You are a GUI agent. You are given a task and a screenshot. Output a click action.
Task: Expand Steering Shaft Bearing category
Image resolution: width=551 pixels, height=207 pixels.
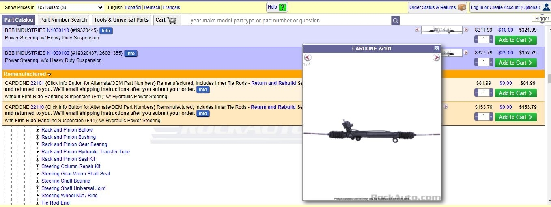pos(38,181)
